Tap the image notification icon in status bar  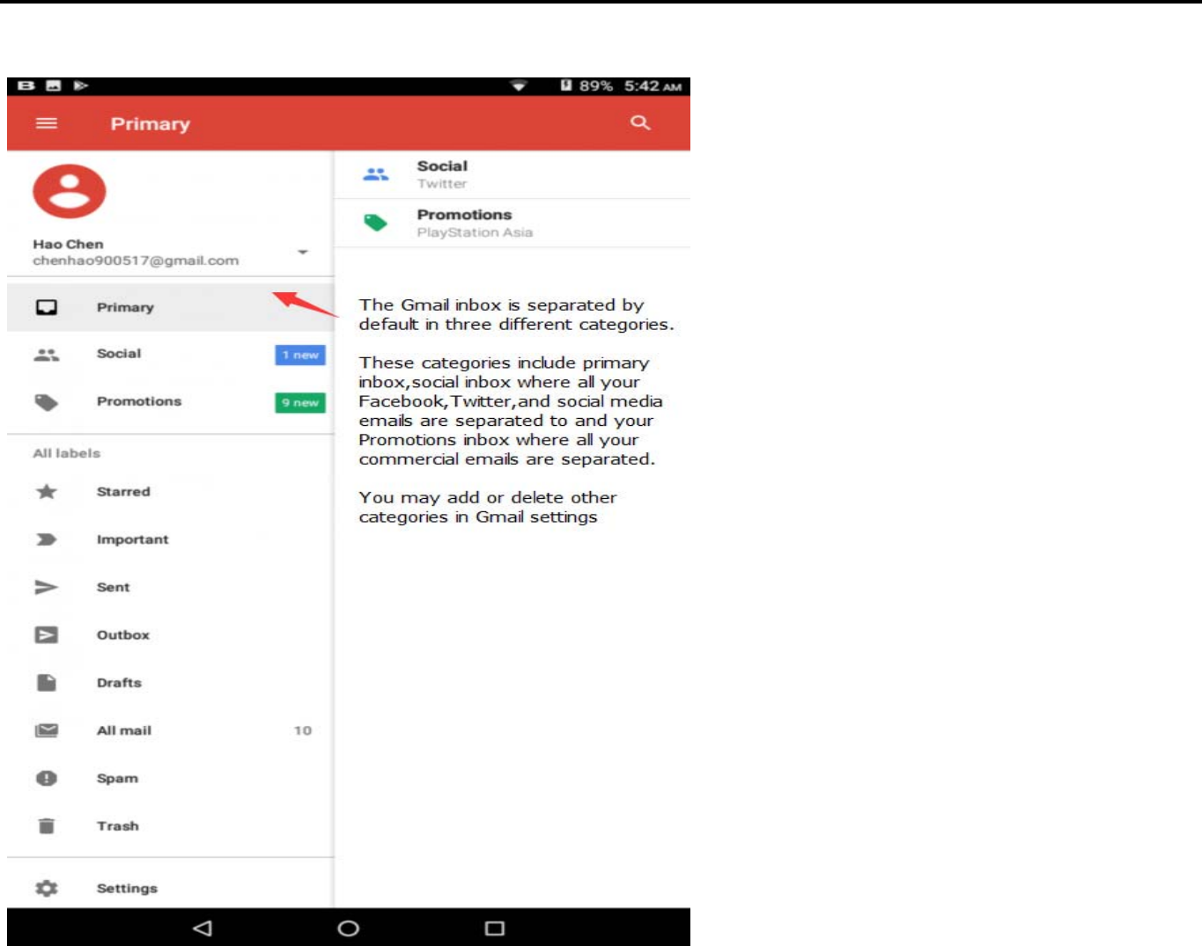pos(54,85)
